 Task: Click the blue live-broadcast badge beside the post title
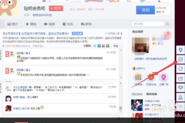tap(77, 34)
